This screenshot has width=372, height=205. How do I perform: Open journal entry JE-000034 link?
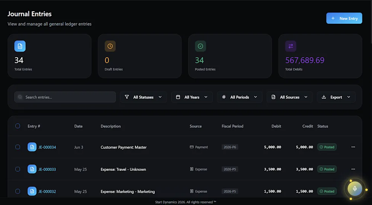(47, 147)
